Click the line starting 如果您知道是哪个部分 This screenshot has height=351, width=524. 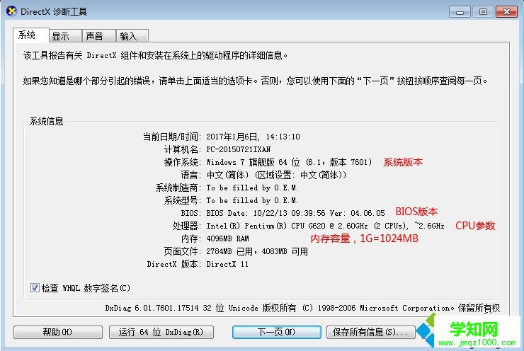[x=256, y=81]
